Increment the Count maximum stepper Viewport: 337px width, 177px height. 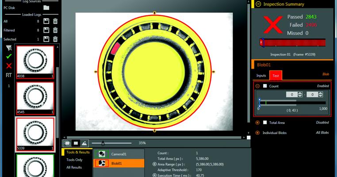click(321, 93)
